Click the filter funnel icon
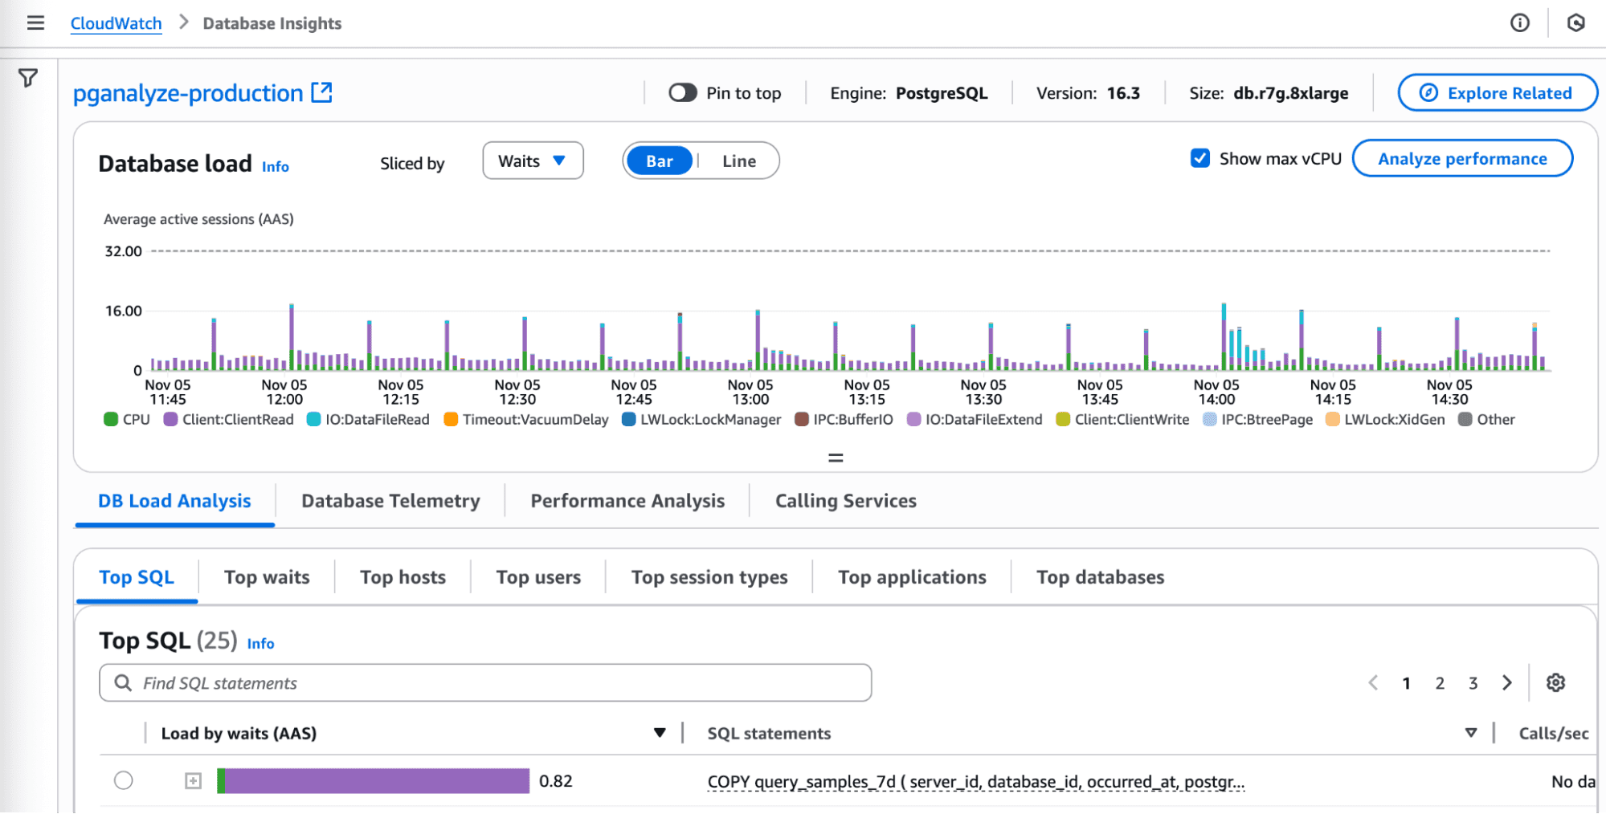The image size is (1606, 814). coord(28,78)
